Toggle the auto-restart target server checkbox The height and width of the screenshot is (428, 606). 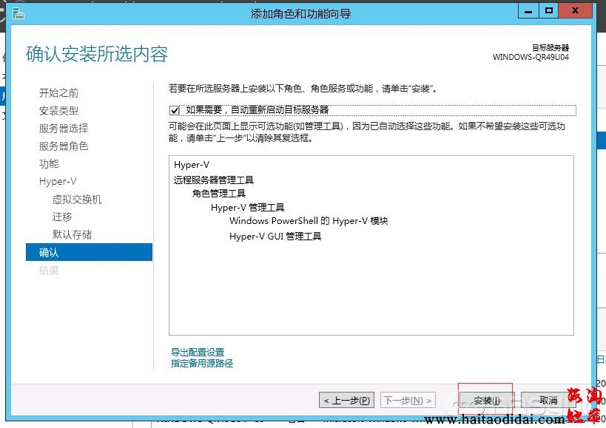[x=175, y=110]
